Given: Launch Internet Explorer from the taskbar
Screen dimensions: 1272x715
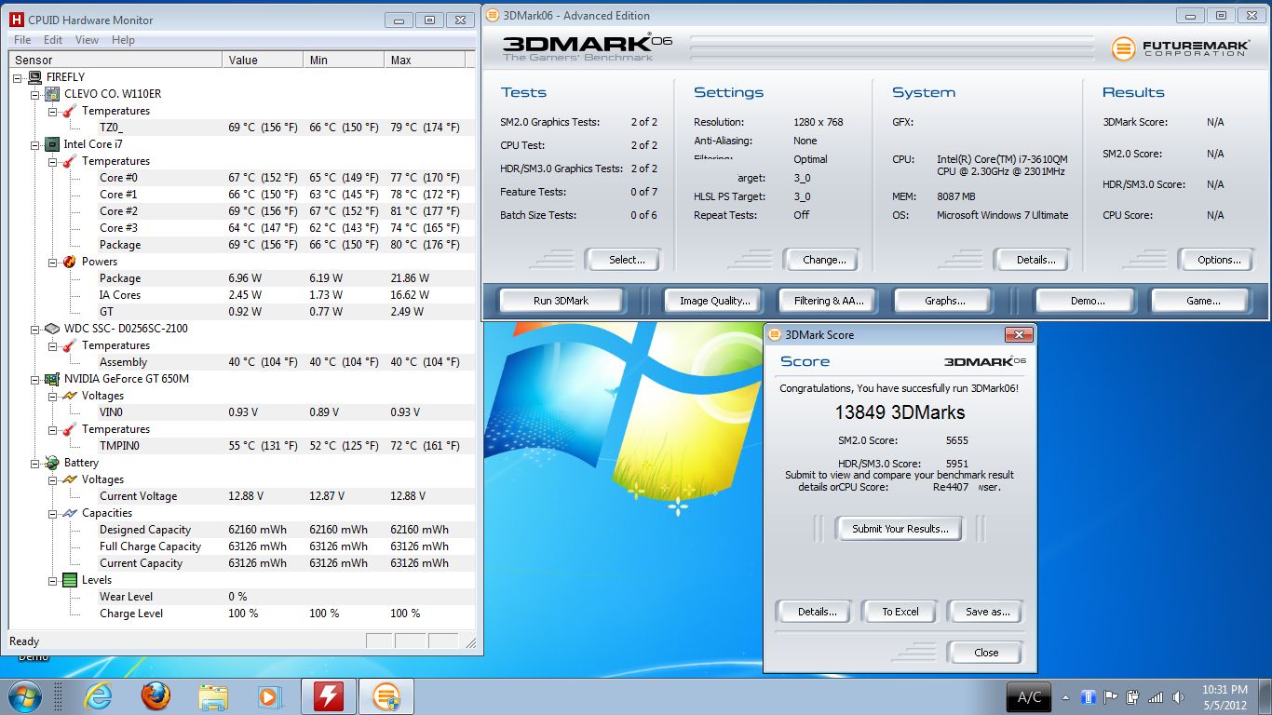Looking at the screenshot, I should pyautogui.click(x=97, y=696).
